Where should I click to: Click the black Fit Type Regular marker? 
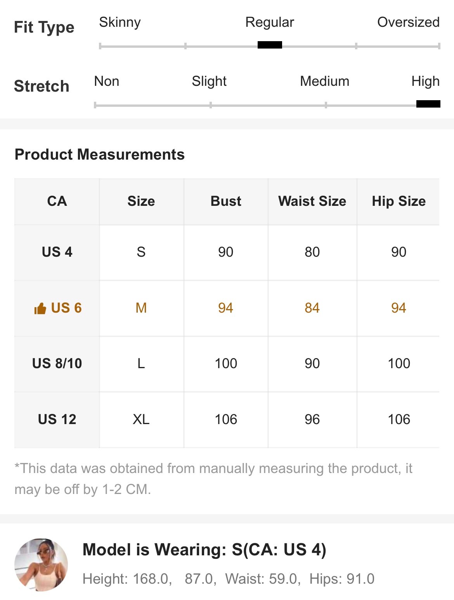(x=270, y=45)
